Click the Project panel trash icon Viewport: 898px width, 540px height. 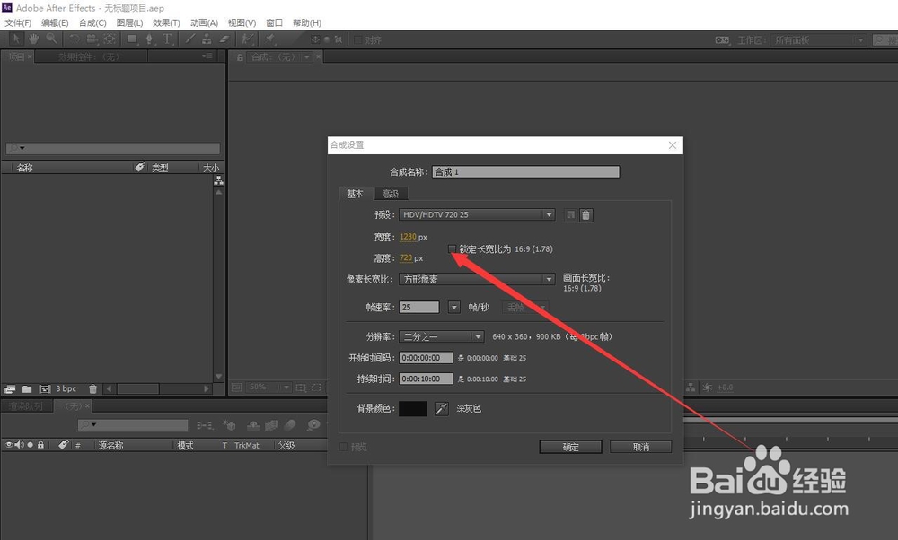(92, 389)
